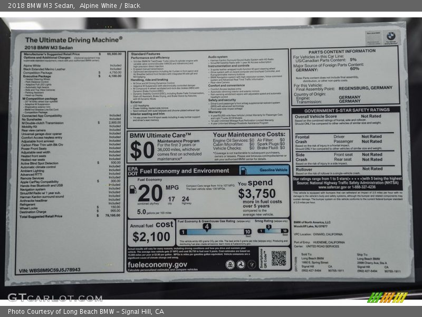Click the Standard Features heading
This screenshot has width=422, height=317.
pos(146,54)
